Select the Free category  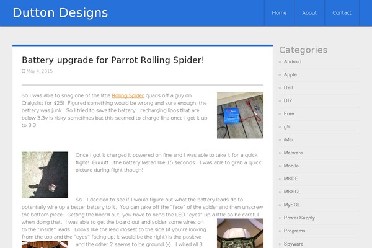pyautogui.click(x=289, y=113)
